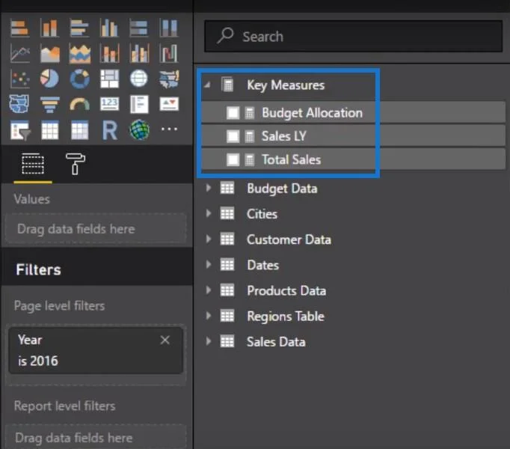Select the 100% Stacked column chart visual
Image resolution: width=510 pixels, height=449 pixels.
pyautogui.click(x=168, y=28)
